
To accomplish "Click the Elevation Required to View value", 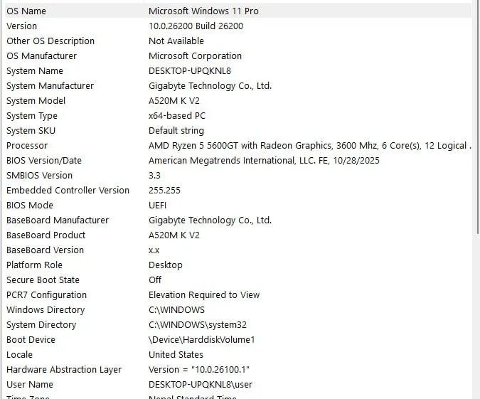I will click(x=204, y=295).
